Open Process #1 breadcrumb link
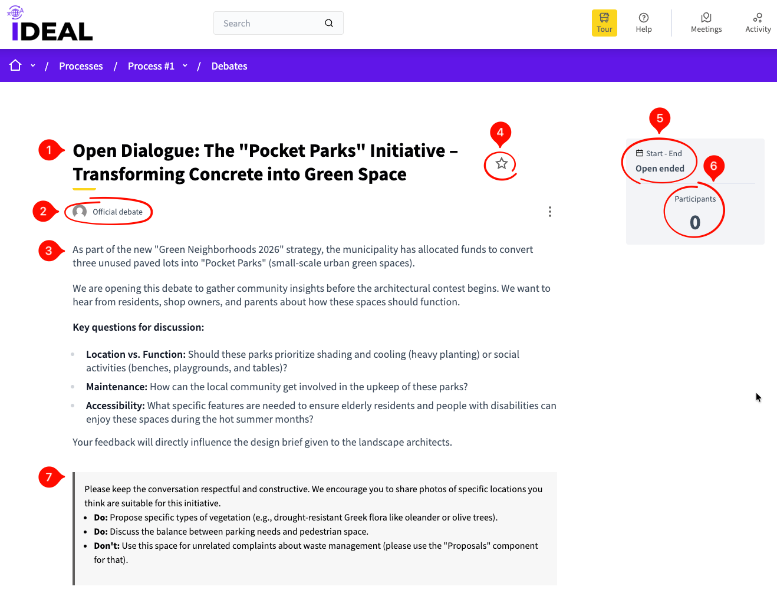 tap(151, 66)
